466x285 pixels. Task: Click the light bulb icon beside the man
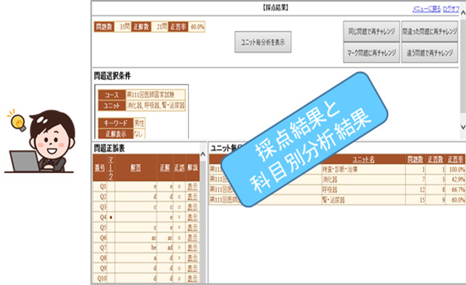click(x=17, y=121)
